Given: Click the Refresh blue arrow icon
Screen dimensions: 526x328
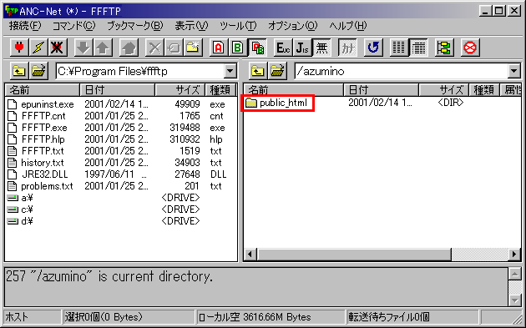Looking at the screenshot, I should click(373, 48).
